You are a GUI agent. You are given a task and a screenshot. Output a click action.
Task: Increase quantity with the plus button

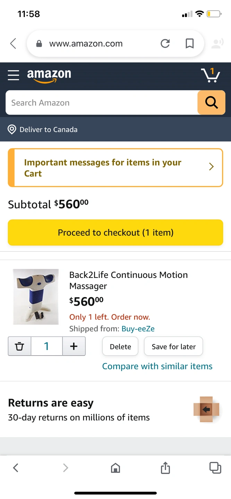pyautogui.click(x=74, y=346)
